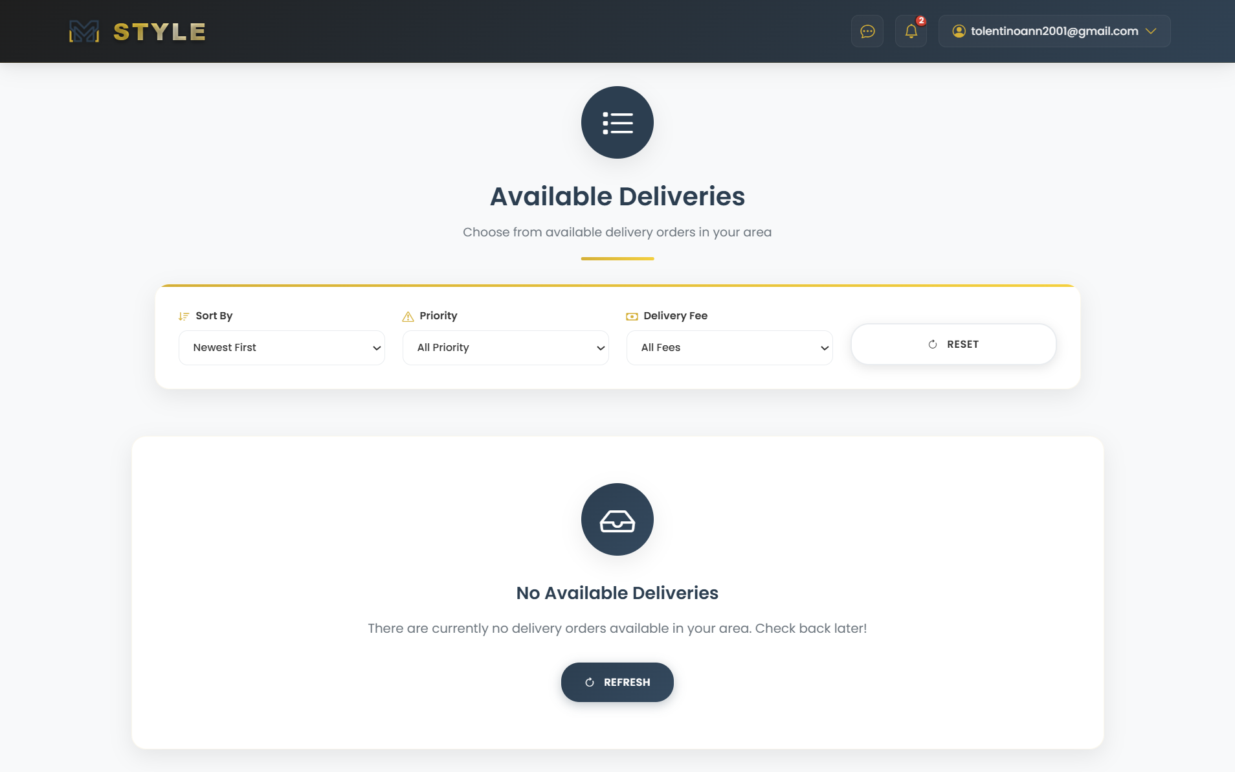Image resolution: width=1235 pixels, height=772 pixels.
Task: Click the No Available Deliveries heading
Action: pos(617,593)
